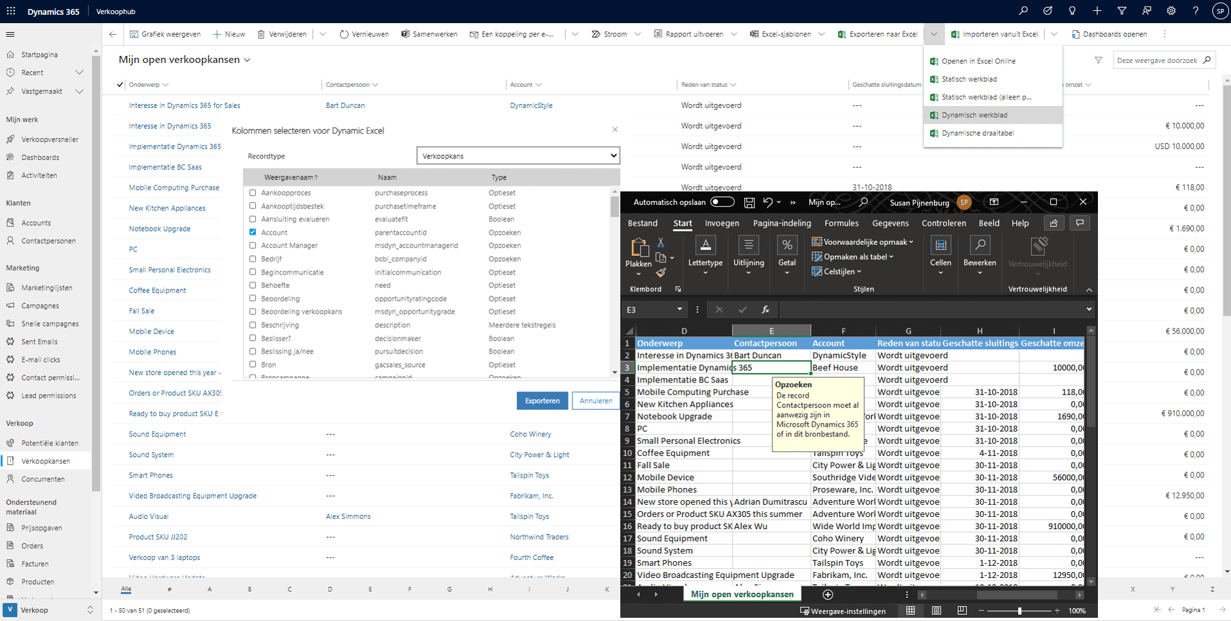
Task: Switch to Gegevens tab in Excel
Action: coord(890,223)
